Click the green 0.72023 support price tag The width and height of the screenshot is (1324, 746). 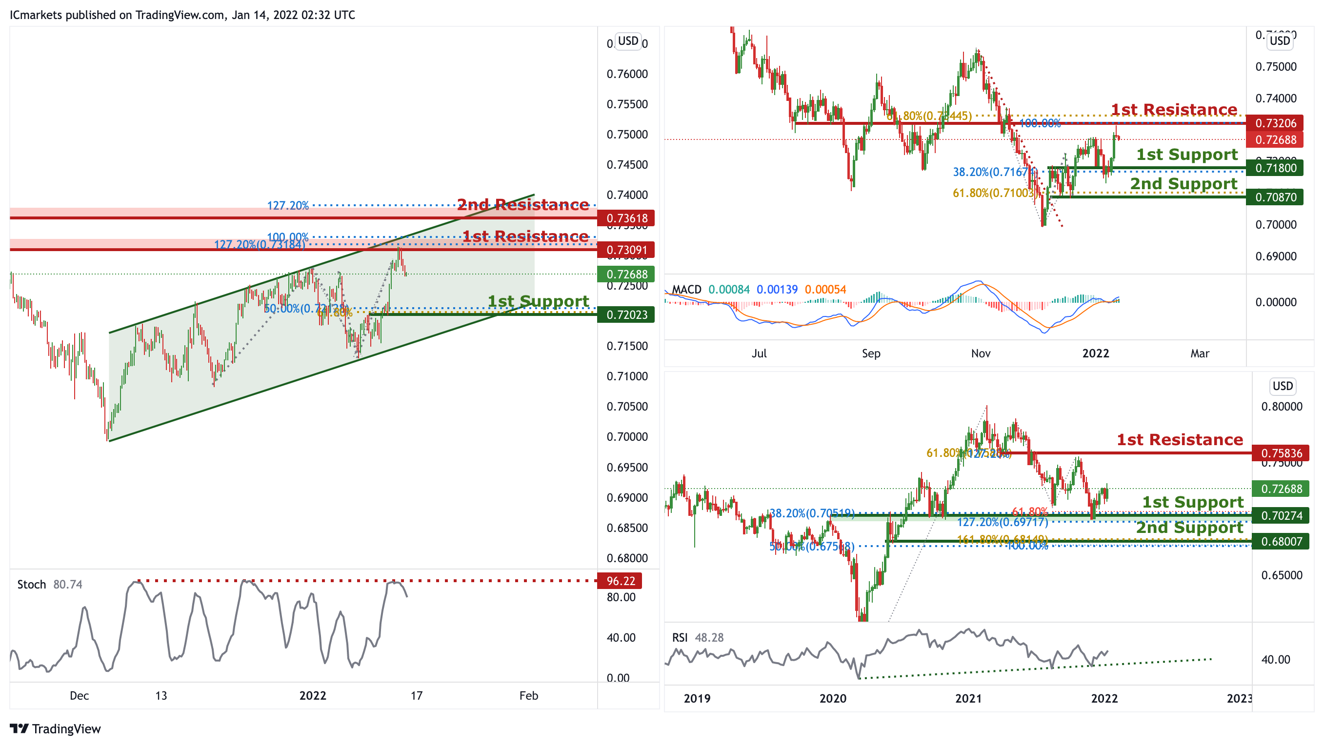click(x=626, y=315)
